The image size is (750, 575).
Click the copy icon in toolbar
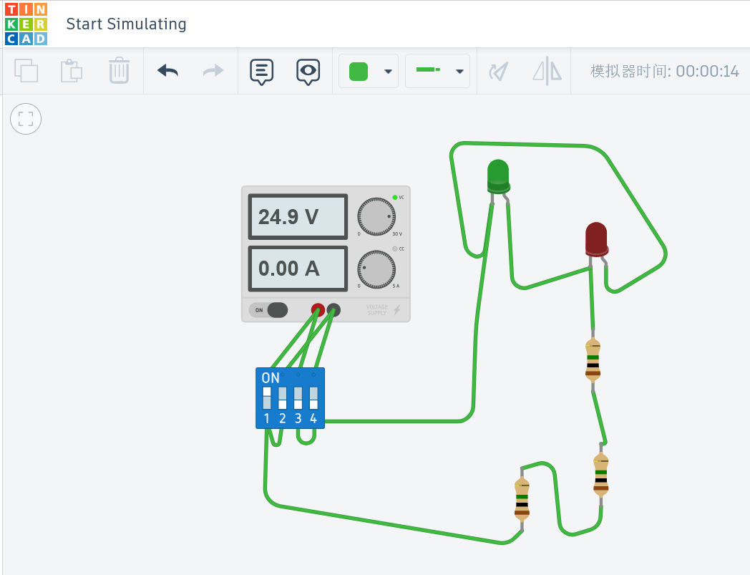(26, 71)
